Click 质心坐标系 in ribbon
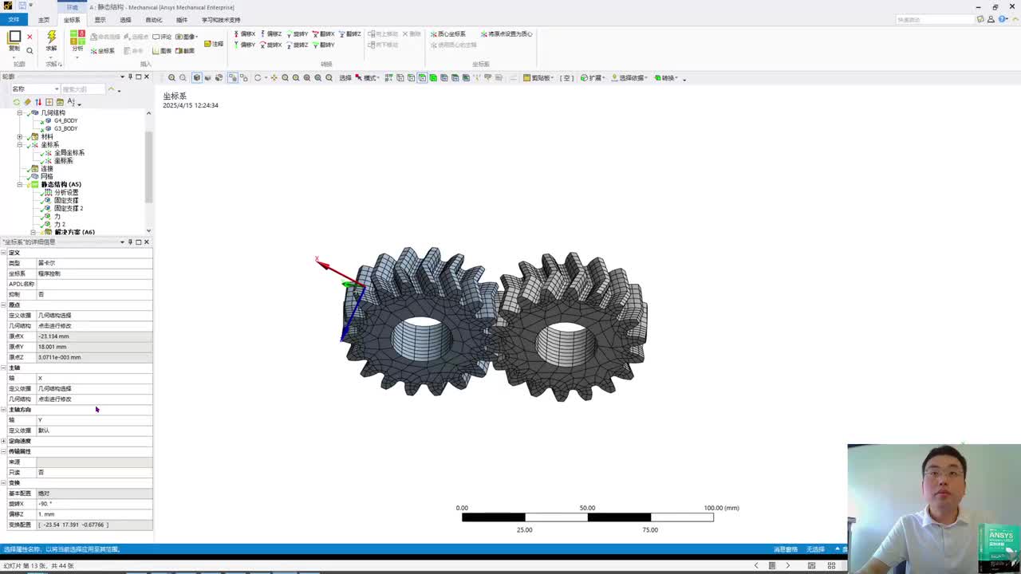The image size is (1021, 574). 447,34
